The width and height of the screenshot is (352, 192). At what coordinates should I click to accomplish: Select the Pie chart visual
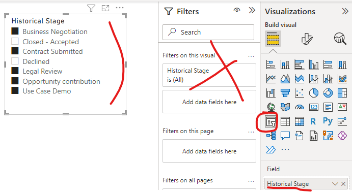tap(314, 93)
